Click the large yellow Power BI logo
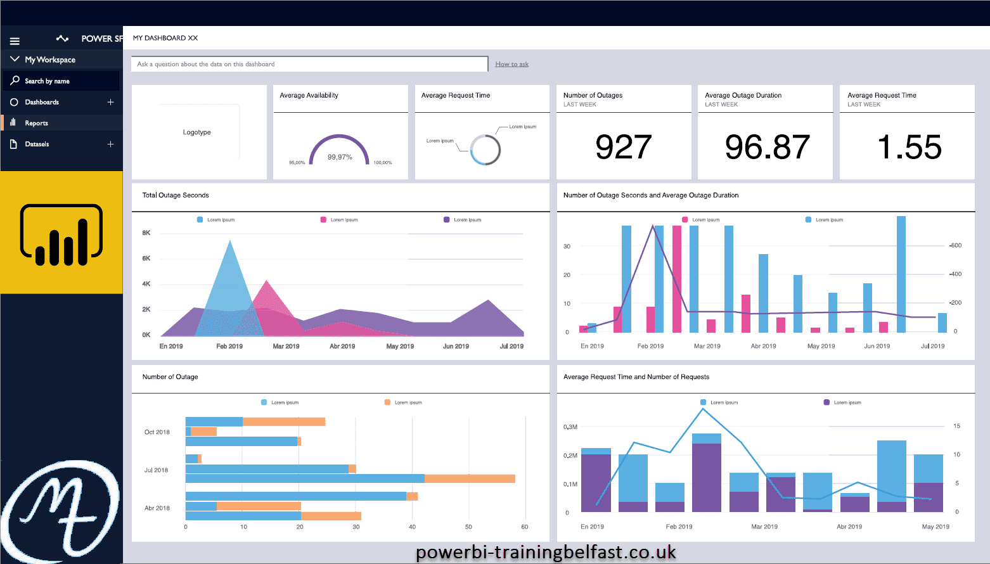The height and width of the screenshot is (564, 990). pos(61,233)
